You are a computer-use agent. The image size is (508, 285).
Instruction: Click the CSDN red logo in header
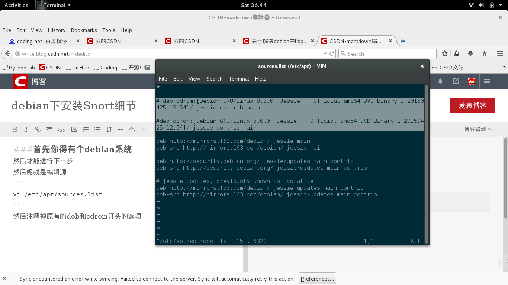(x=20, y=81)
